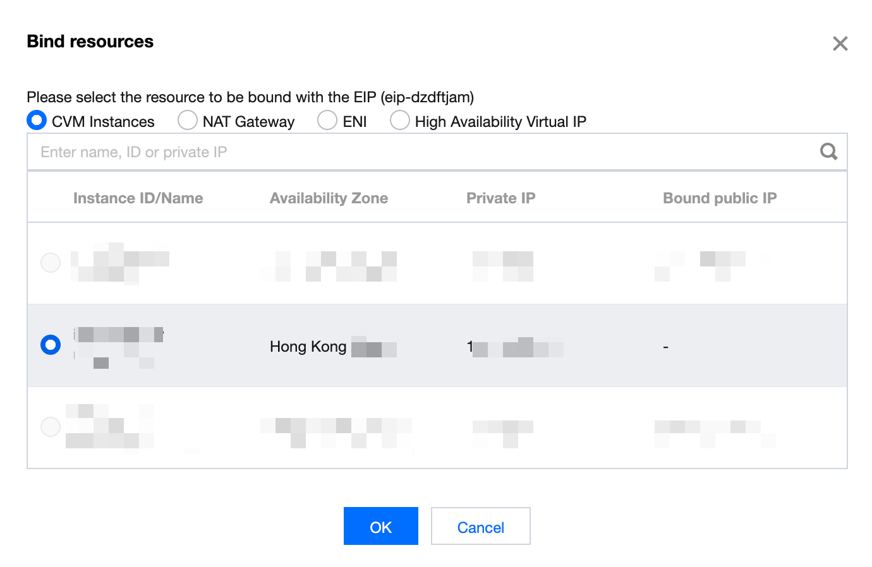Image resolution: width=872 pixels, height=567 pixels.
Task: Close the Bind resources dialog
Action: (840, 44)
